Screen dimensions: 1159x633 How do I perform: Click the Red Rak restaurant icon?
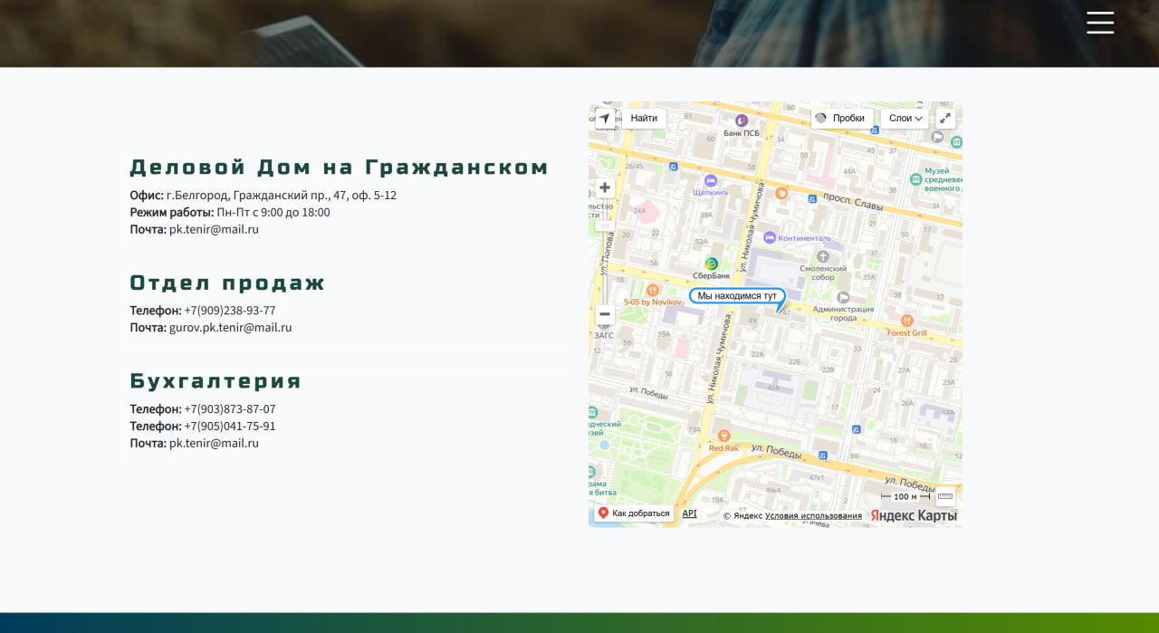pyautogui.click(x=723, y=436)
